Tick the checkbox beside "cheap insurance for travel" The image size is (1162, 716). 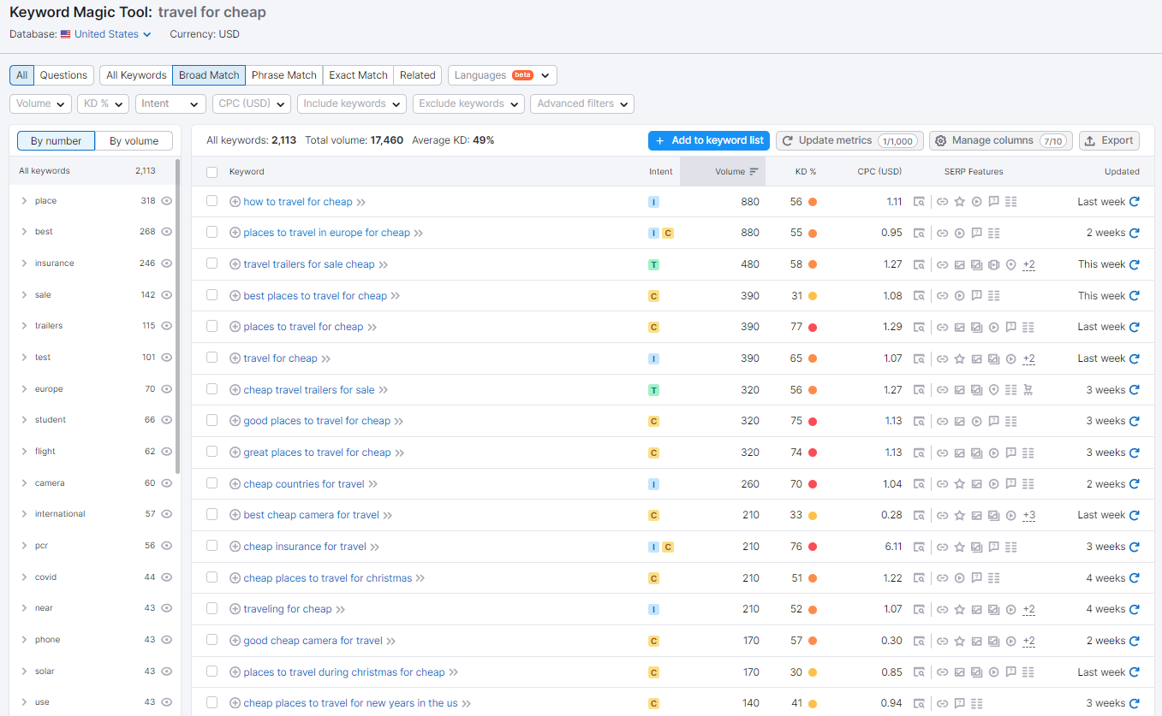(212, 546)
